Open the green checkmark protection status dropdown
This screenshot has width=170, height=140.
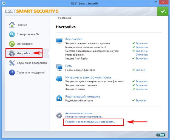point(163,11)
